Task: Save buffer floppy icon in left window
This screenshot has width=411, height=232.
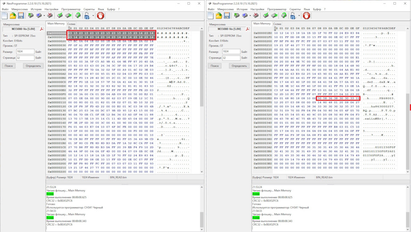Action: (x=21, y=16)
